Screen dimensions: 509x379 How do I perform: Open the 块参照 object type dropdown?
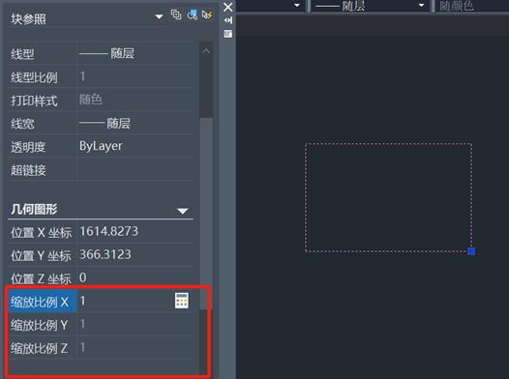coord(159,16)
